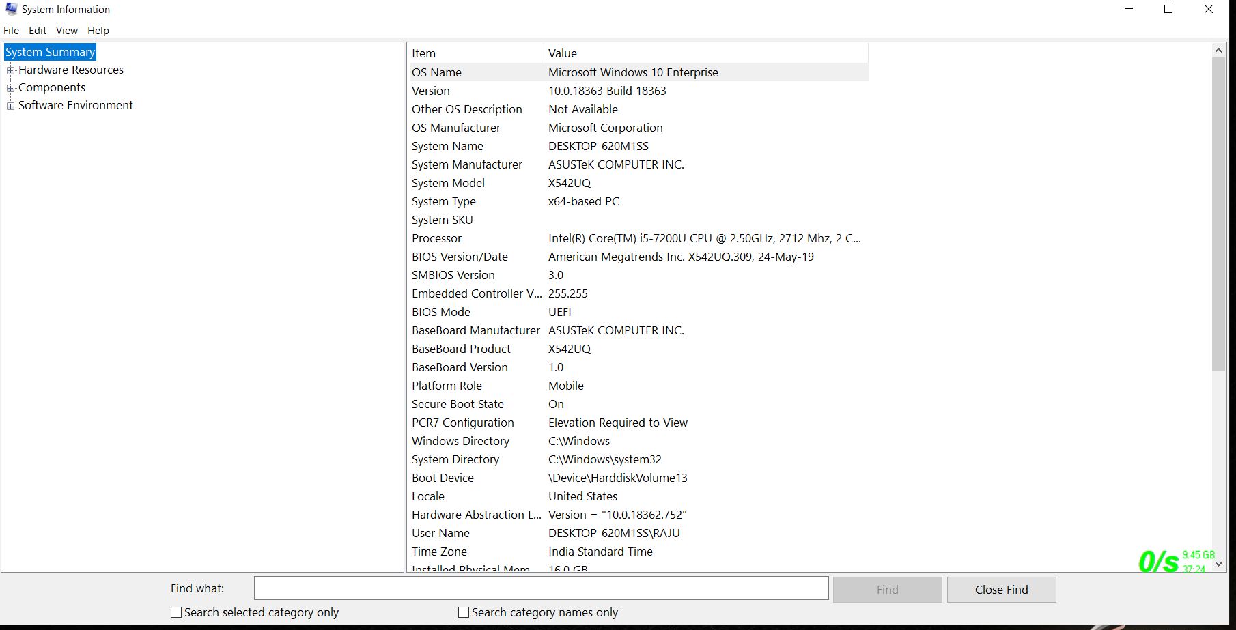Image resolution: width=1236 pixels, height=630 pixels.
Task: Select the BaseBoard Version row
Action: coord(638,367)
